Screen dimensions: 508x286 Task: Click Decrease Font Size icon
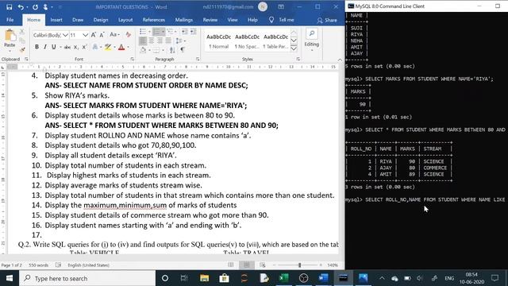(102, 35)
